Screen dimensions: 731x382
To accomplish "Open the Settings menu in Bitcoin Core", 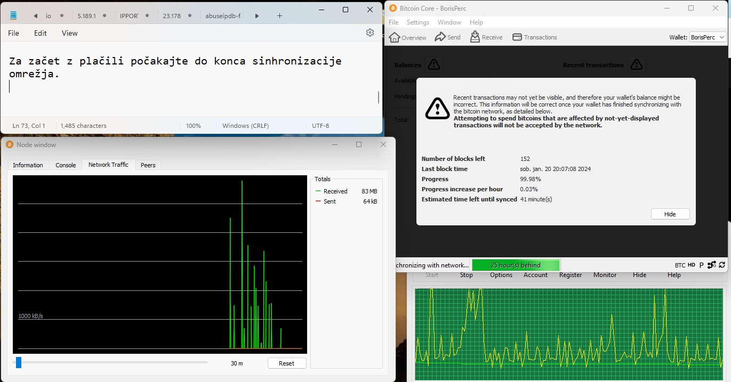I will pos(418,22).
